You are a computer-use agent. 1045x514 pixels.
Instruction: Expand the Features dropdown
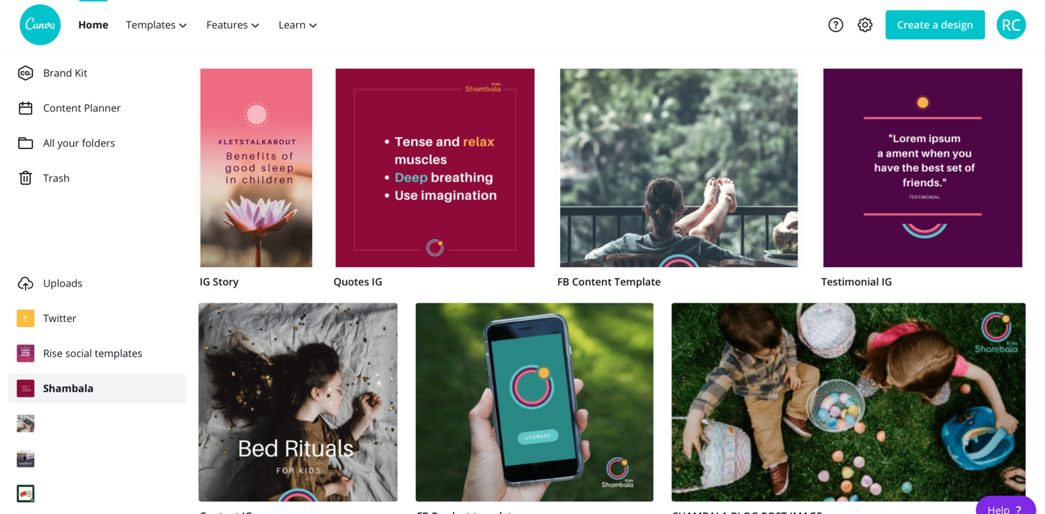(233, 25)
